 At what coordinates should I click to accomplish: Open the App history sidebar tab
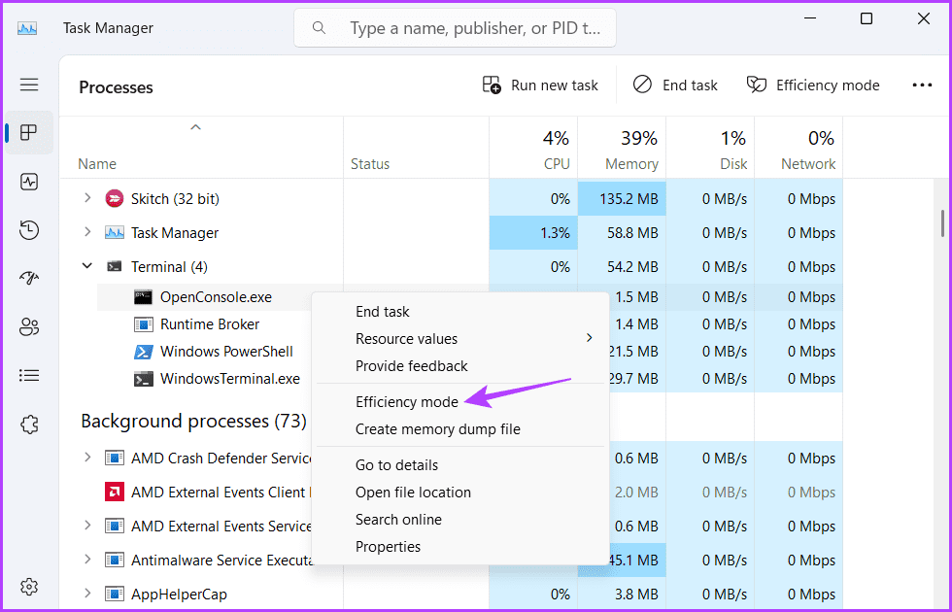tap(29, 230)
